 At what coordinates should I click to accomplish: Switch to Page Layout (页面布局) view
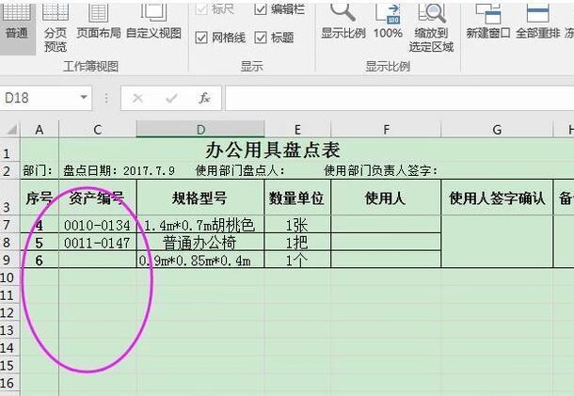tap(99, 24)
